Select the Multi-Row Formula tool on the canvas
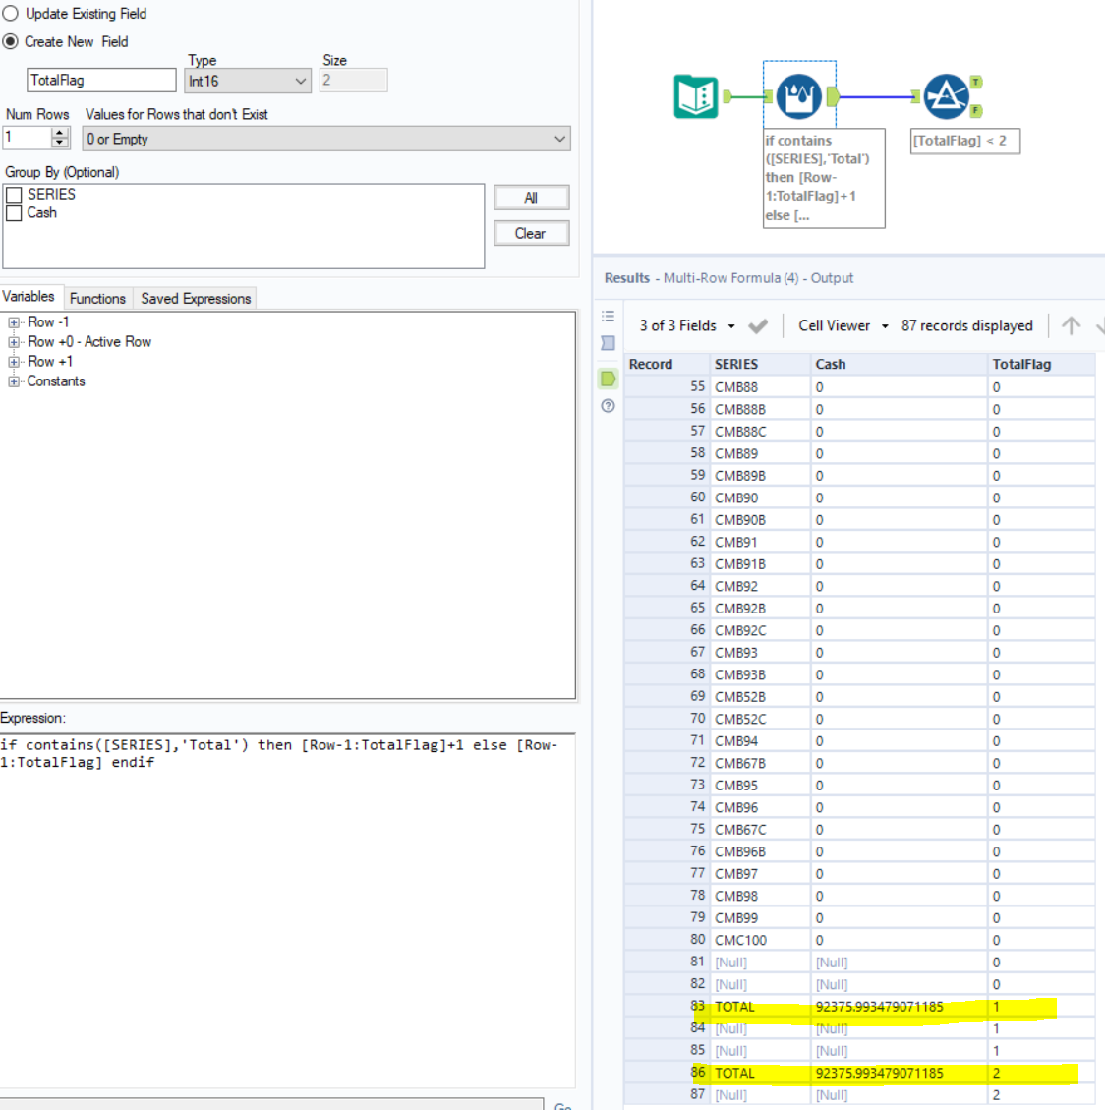 click(x=798, y=94)
